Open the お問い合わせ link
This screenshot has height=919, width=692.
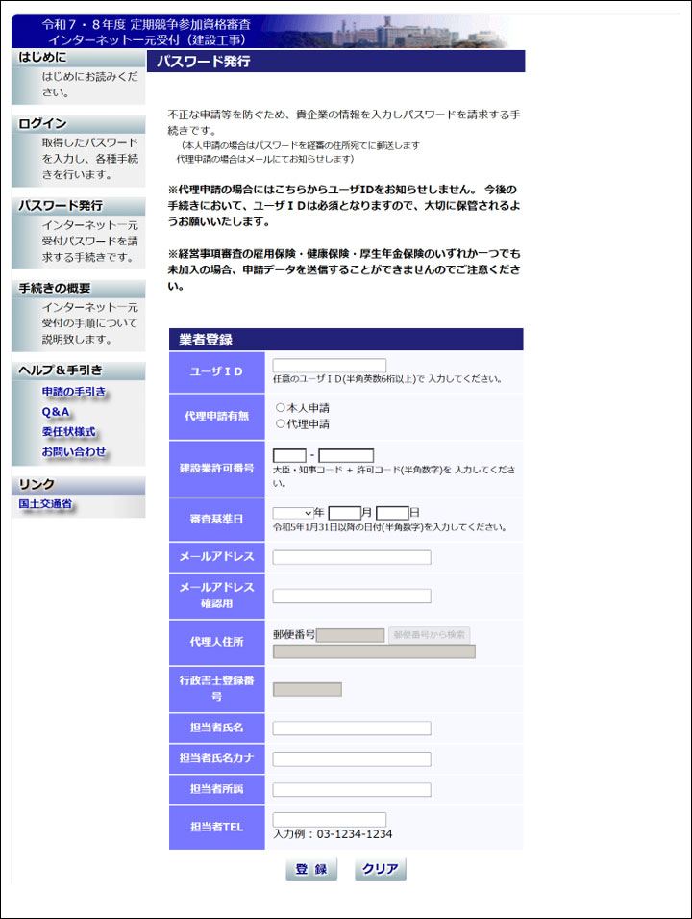tap(74, 451)
